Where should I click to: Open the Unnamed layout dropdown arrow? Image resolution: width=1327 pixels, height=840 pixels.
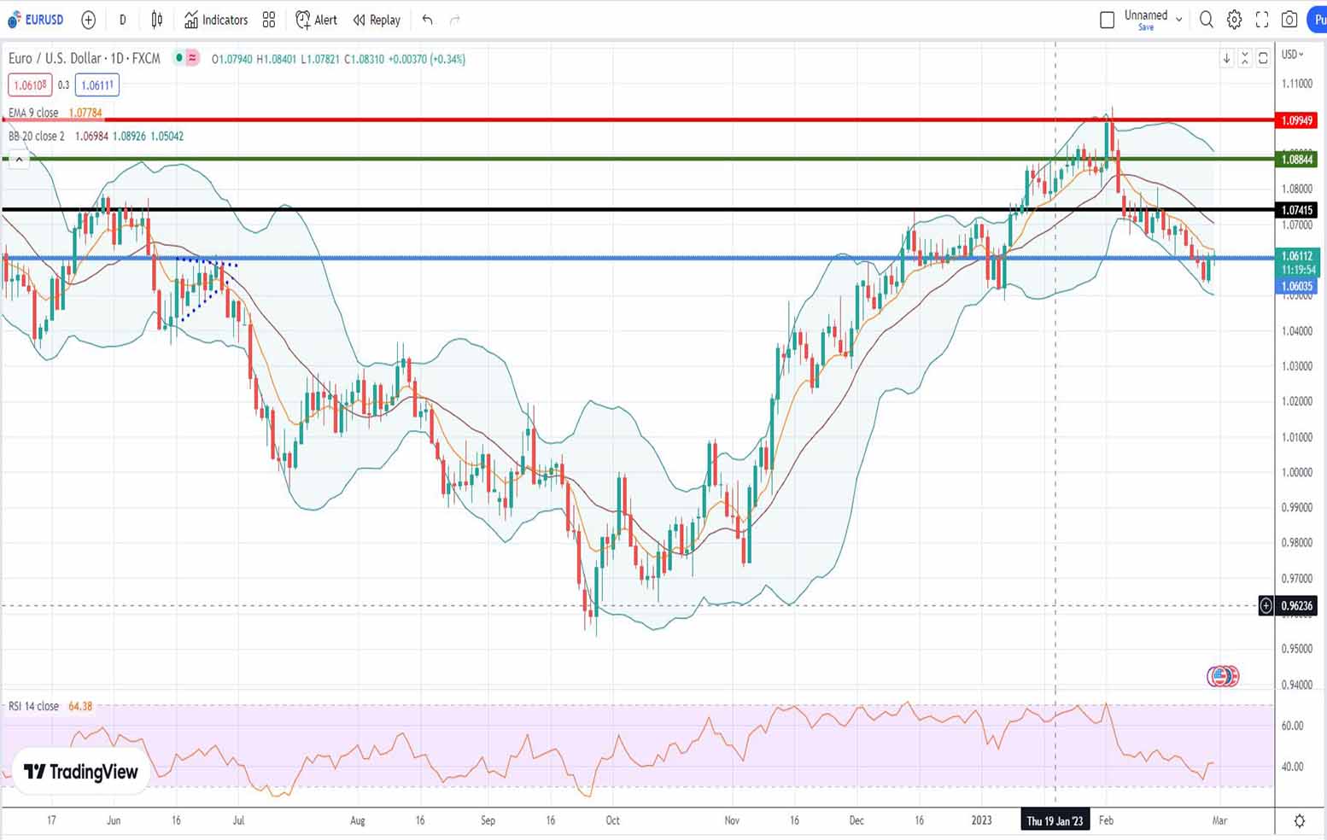1179,19
